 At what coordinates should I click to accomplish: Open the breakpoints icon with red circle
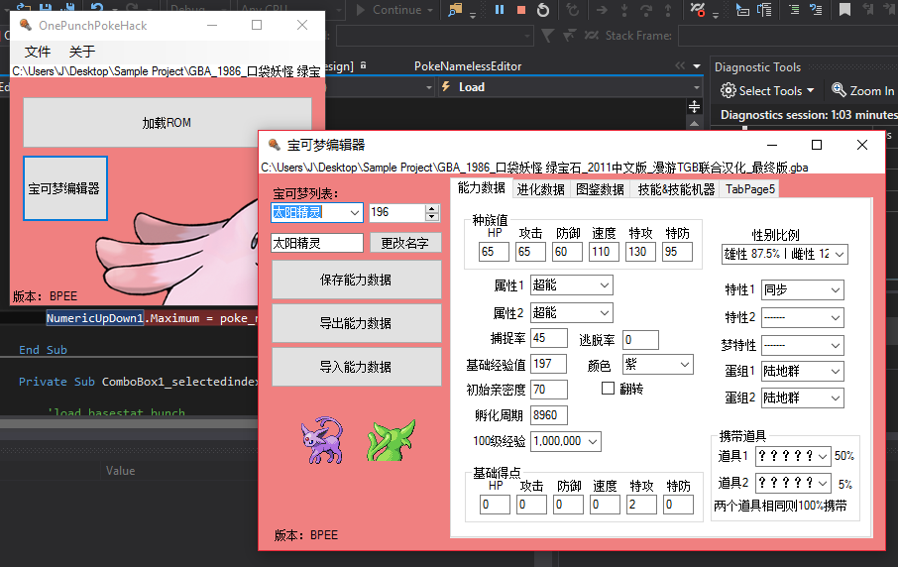[x=698, y=9]
